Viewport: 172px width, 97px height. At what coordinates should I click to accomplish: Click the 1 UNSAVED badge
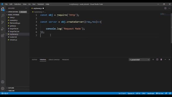23,12
